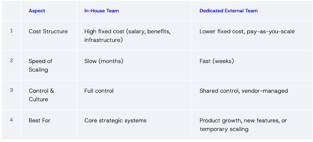Select row number 3
313x142 pixels.
(12, 90)
